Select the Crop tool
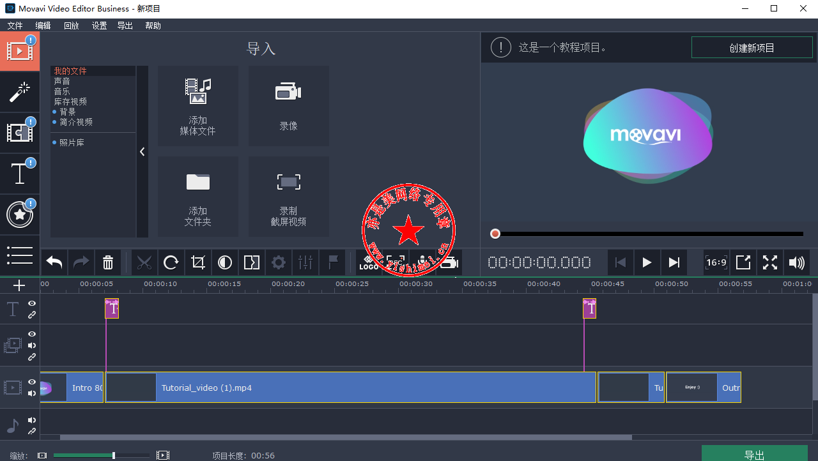The image size is (818, 461). tap(198, 262)
